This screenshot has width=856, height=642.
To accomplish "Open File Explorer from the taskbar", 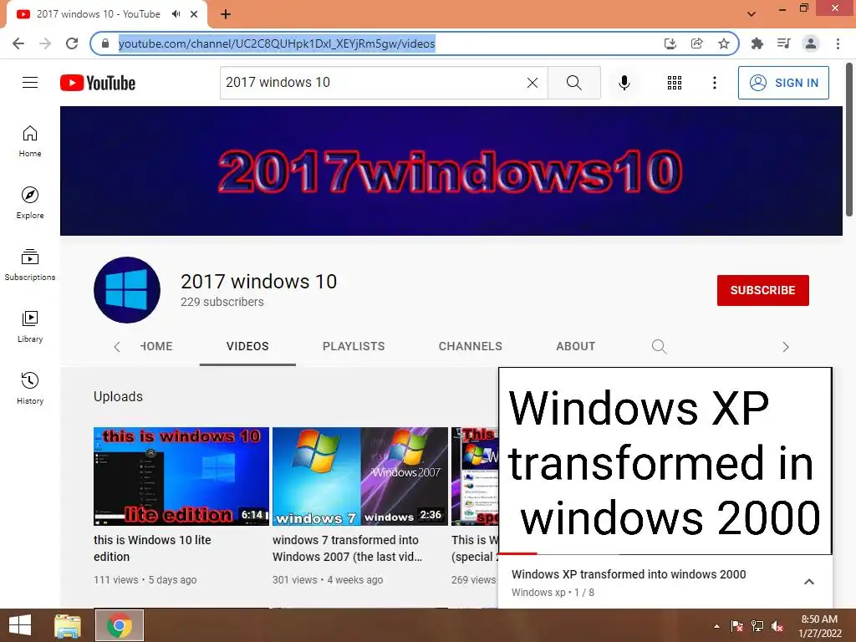I will click(68, 625).
